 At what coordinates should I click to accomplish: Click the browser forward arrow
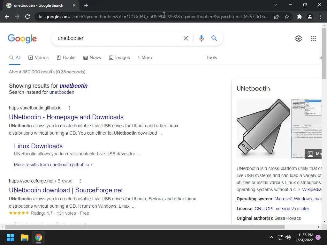[17, 17]
